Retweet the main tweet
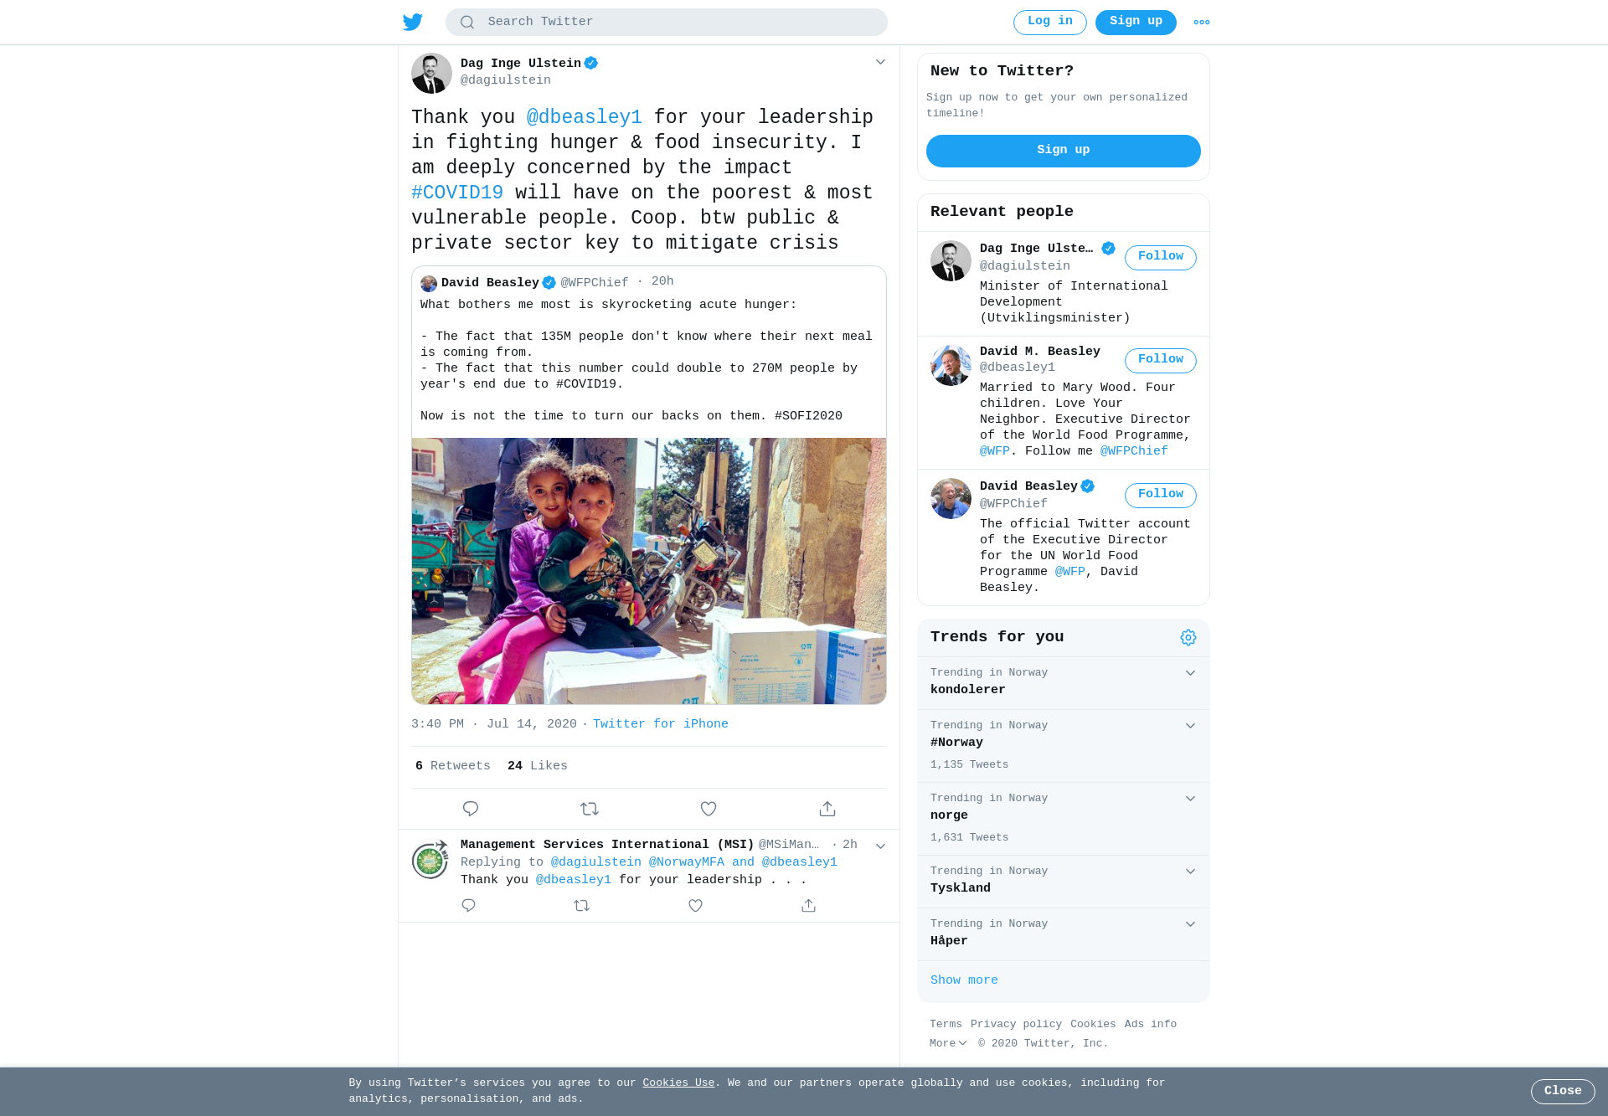1608x1116 pixels. click(x=590, y=809)
